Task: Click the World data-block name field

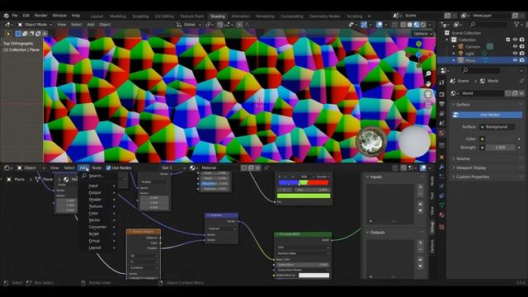Action: (482, 93)
